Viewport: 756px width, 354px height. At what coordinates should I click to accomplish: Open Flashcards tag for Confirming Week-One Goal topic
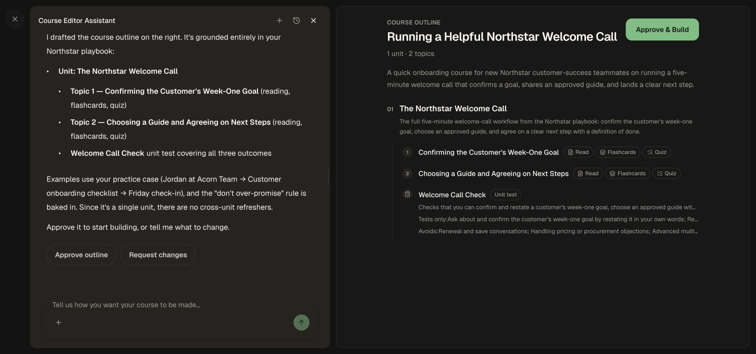(617, 152)
